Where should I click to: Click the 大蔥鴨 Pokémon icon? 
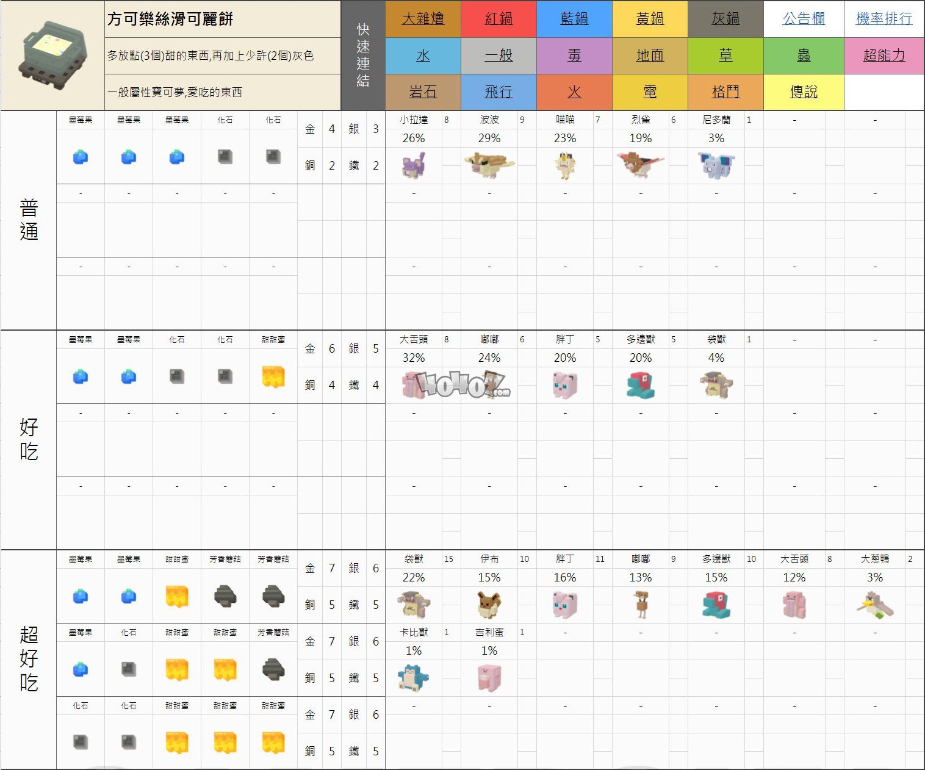tap(875, 605)
